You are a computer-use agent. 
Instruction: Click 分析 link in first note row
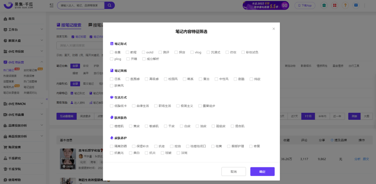tap(357, 159)
